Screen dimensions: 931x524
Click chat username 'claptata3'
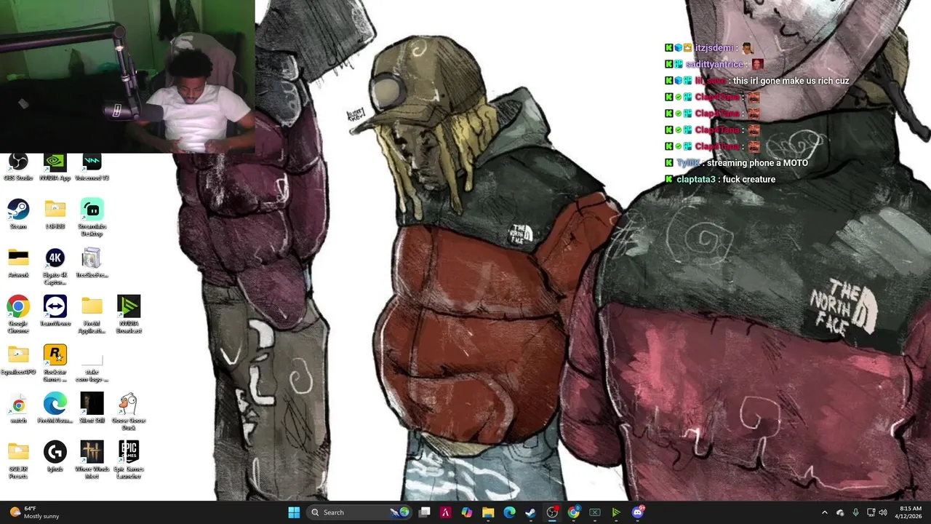(696, 179)
